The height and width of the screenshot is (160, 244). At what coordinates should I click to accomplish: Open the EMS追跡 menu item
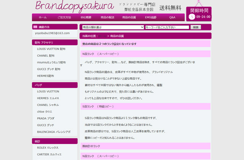tap(151, 17)
